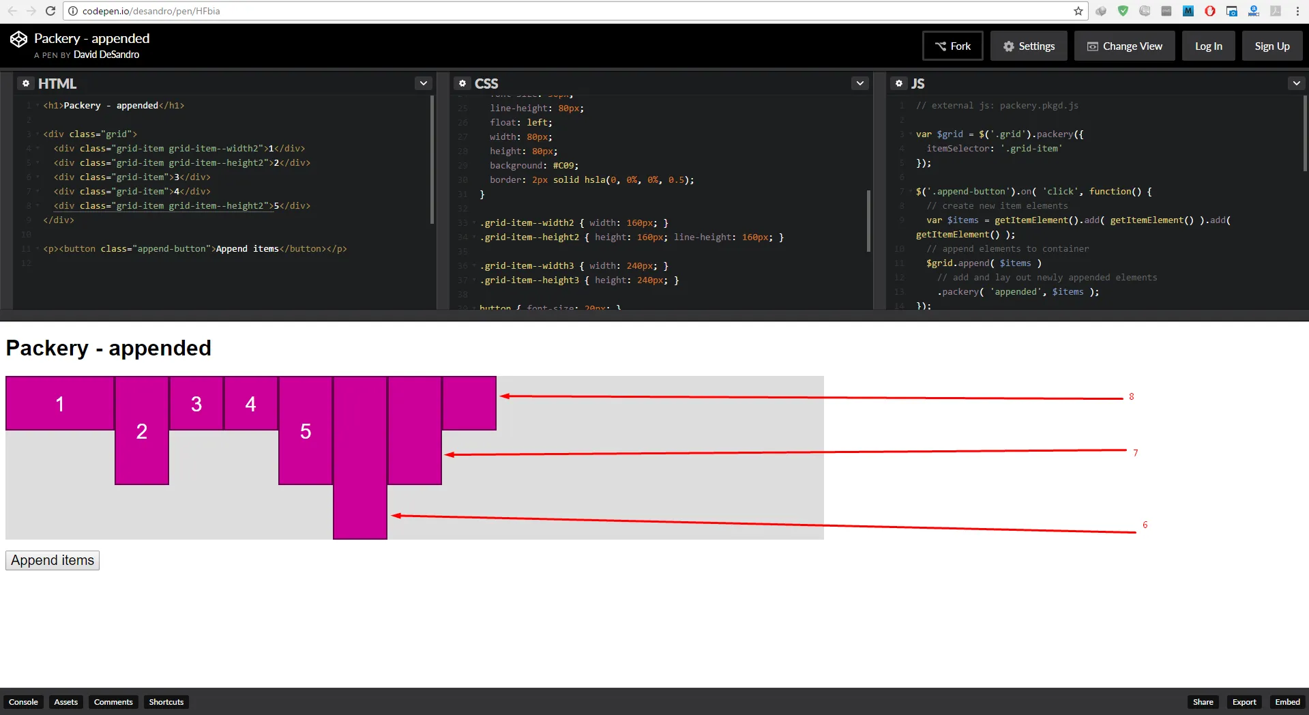Expand the CSS editor dropdown menu
The width and height of the screenshot is (1309, 715).
point(860,83)
